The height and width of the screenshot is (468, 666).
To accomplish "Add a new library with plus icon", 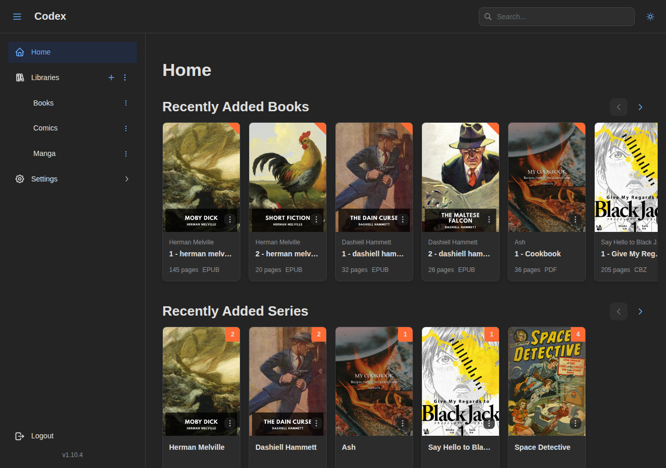I will click(x=111, y=77).
